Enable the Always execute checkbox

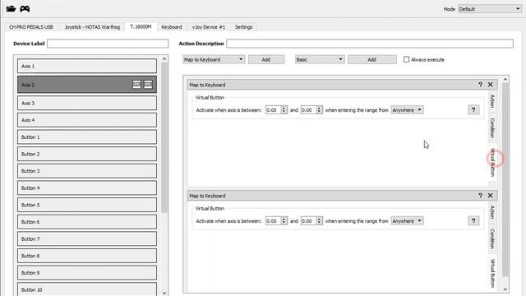coord(406,59)
